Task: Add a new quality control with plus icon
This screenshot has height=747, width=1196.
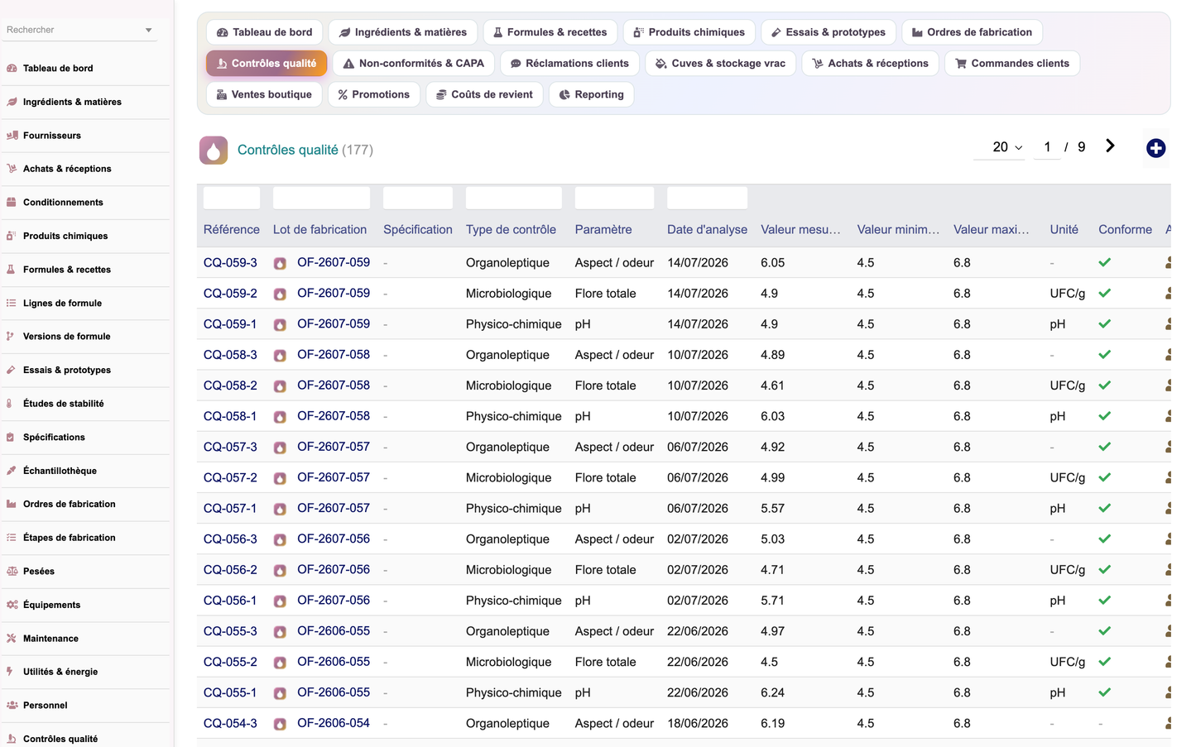Action: (x=1156, y=148)
